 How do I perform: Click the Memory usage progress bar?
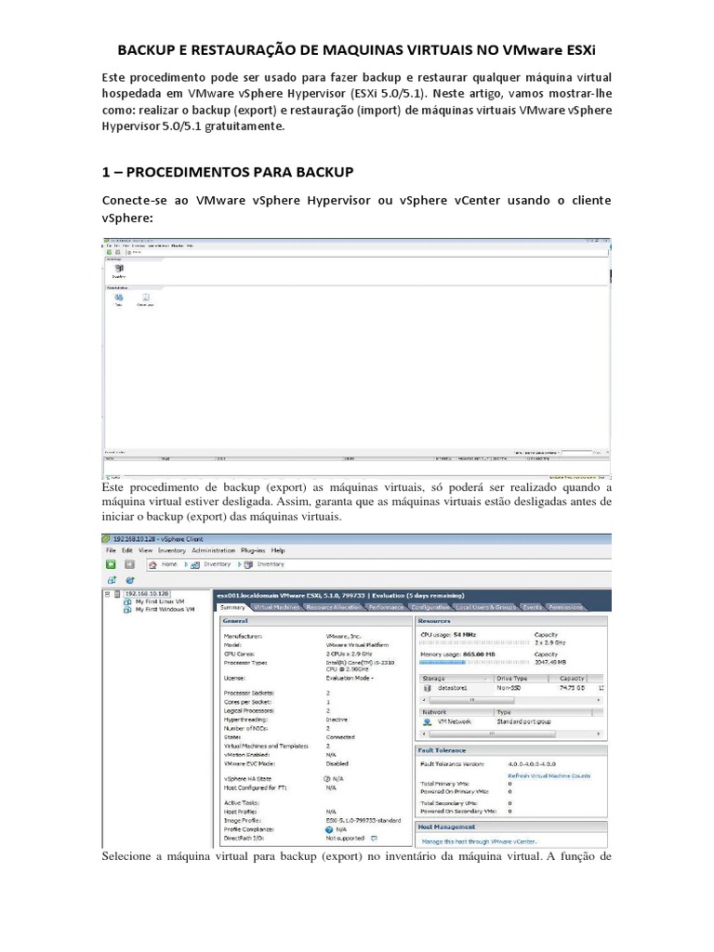pos(474,662)
